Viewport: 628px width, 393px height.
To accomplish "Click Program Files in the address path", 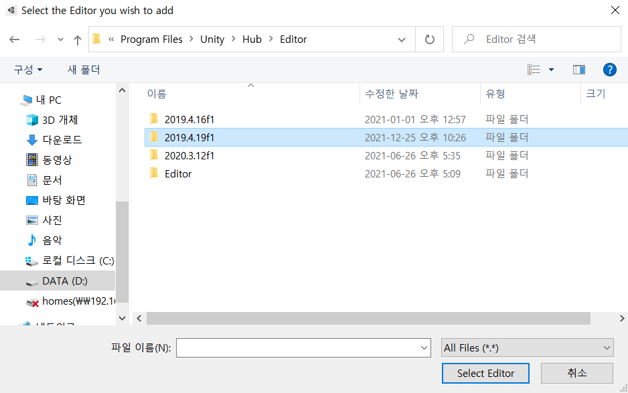I will coord(151,40).
